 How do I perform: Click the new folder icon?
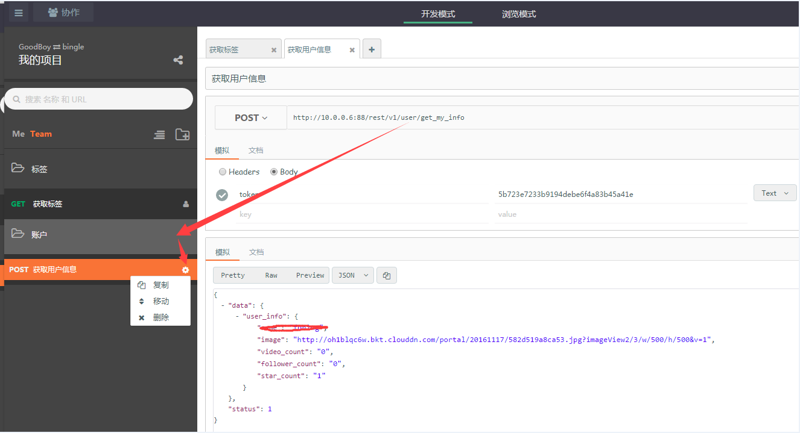(x=182, y=134)
